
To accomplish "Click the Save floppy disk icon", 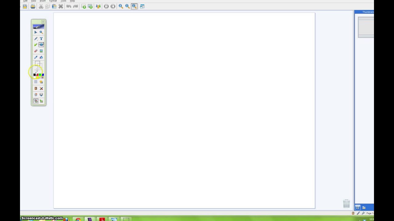I will (25, 6).
